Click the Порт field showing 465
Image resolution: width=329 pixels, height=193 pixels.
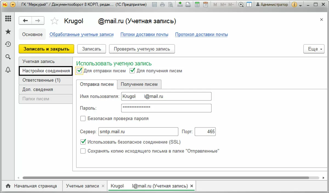tap(205, 132)
